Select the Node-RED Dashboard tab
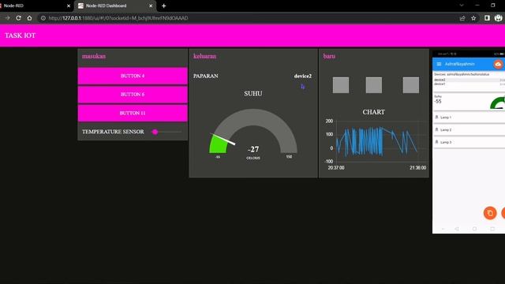 tap(115, 6)
